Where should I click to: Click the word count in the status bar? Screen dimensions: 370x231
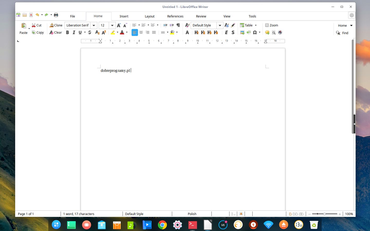[x=79, y=214]
